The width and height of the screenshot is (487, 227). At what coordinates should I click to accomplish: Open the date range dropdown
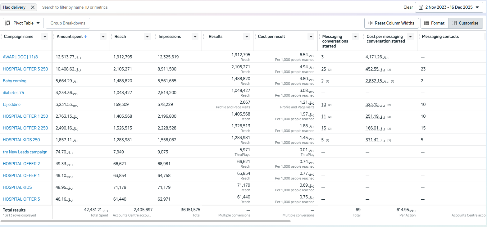[x=477, y=7]
